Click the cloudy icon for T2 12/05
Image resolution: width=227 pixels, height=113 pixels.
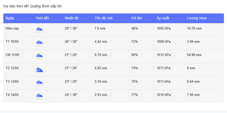39,70
